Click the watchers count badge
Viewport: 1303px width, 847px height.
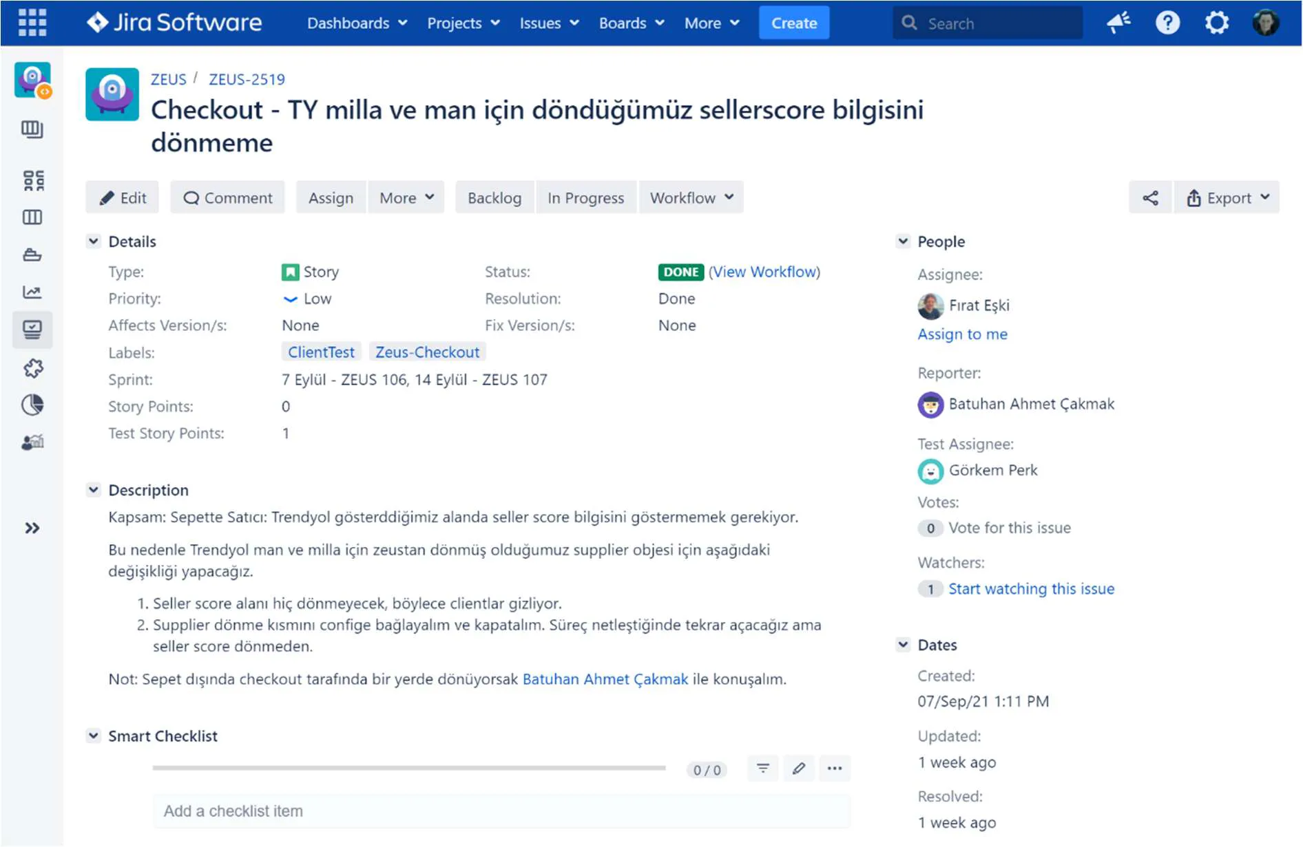[x=930, y=589]
